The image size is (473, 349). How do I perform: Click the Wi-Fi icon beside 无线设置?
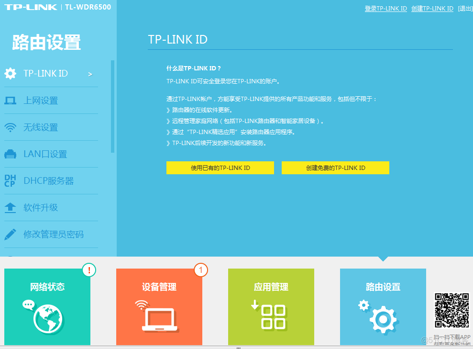pyautogui.click(x=10, y=127)
